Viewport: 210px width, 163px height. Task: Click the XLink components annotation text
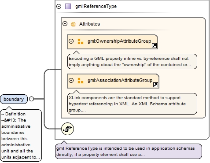coord(132,104)
